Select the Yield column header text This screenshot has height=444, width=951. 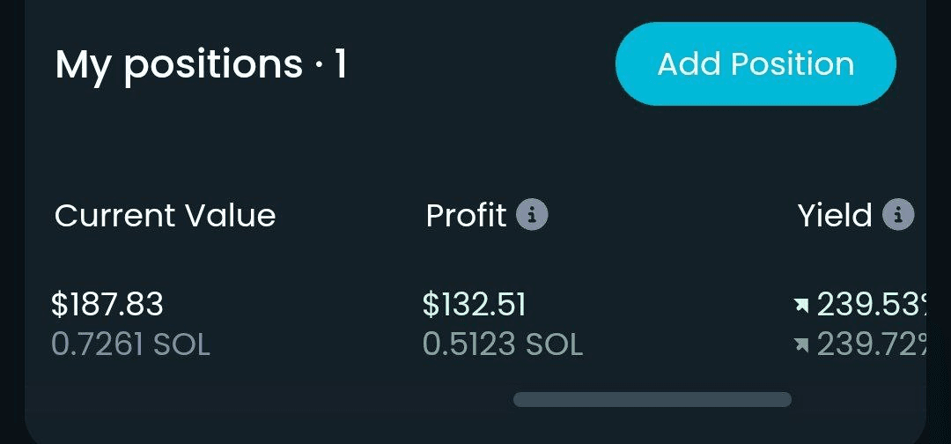point(835,215)
